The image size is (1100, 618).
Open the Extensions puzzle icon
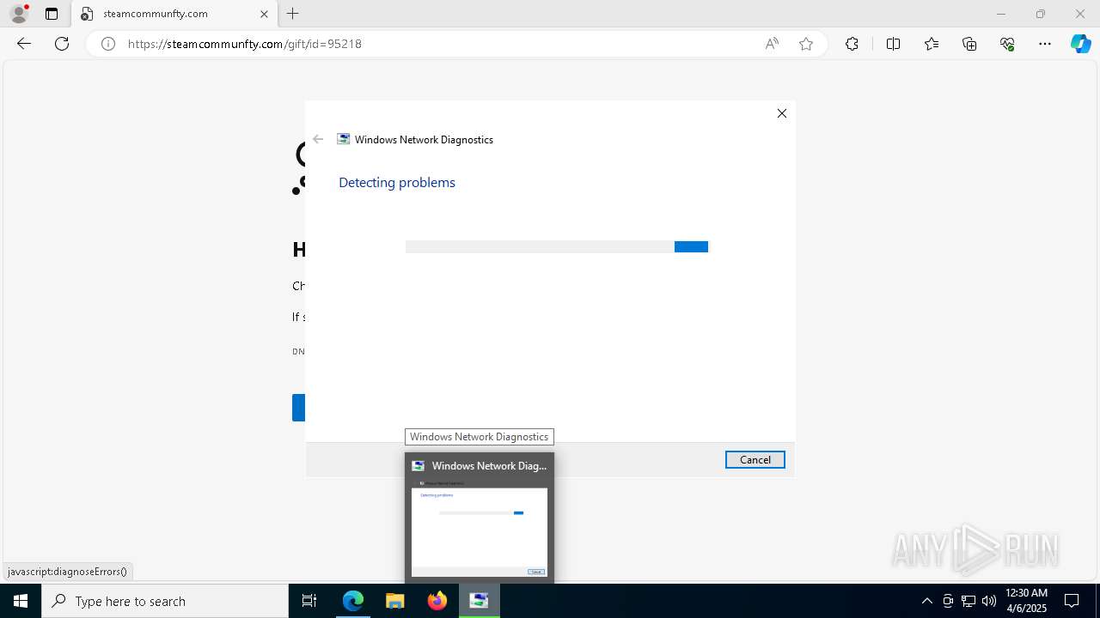pos(852,44)
